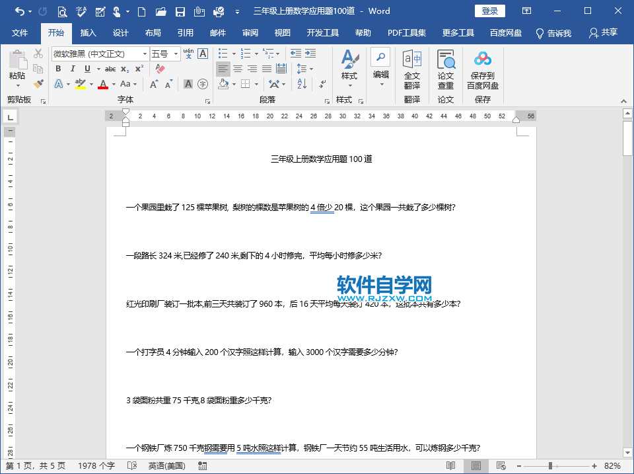
Task: Toggle underline formatting
Action: [x=87, y=69]
